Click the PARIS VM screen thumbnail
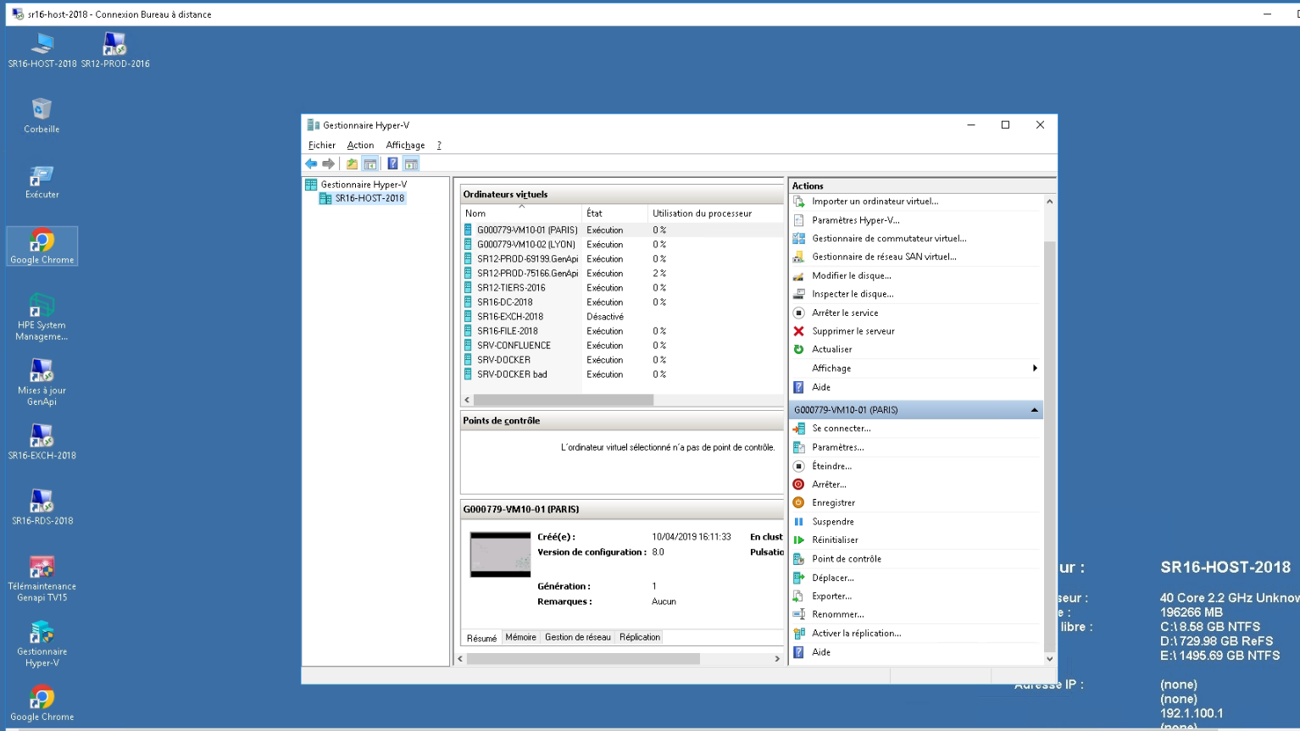This screenshot has height=731, width=1300. (500, 555)
